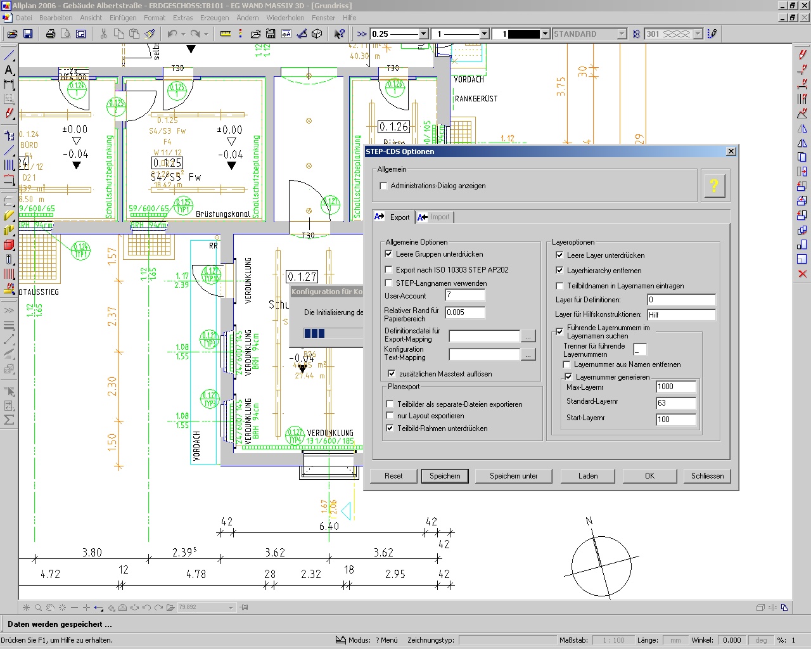Image resolution: width=811 pixels, height=649 pixels.
Task: Toggle Leere Layer unterdrücken checkbox
Action: (x=559, y=255)
